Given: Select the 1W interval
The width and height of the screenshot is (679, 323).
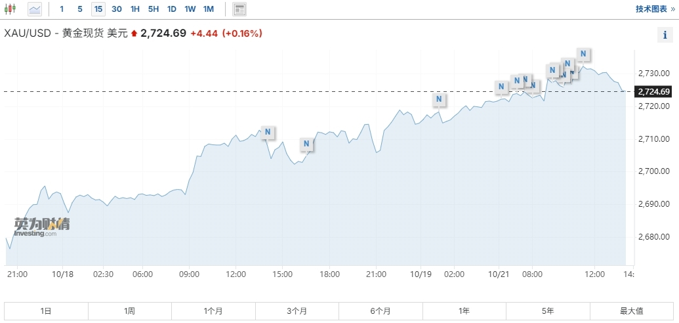Looking at the screenshot, I should 190,9.
